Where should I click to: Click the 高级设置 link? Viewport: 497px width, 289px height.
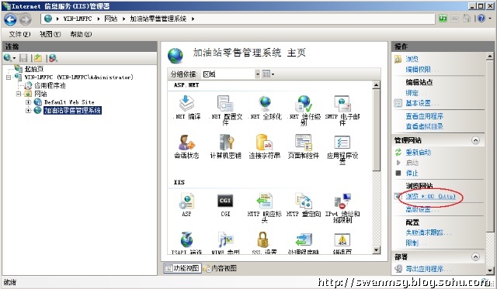pyautogui.click(x=422, y=209)
